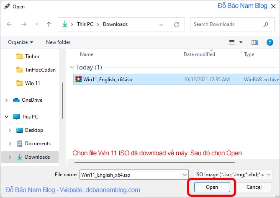
Task: Sort by the Name column header
Action: coord(87,54)
